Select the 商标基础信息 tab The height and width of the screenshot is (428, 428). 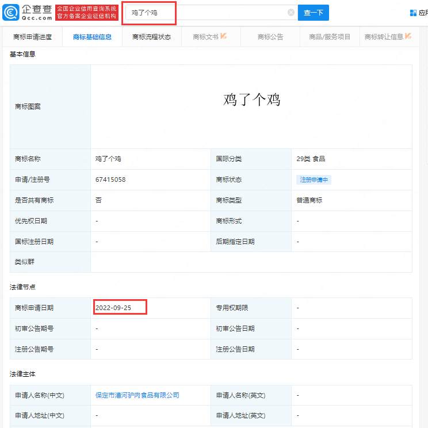92,37
